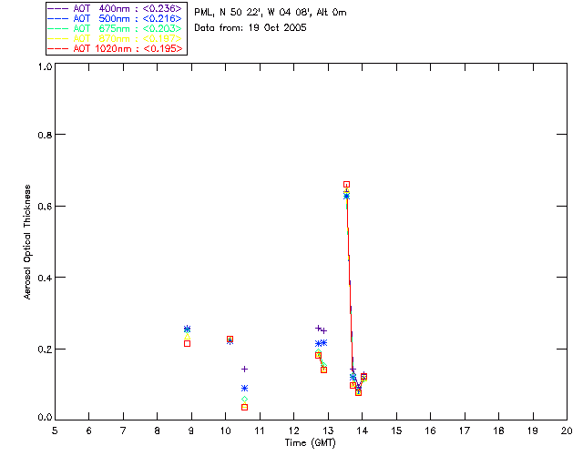Click the purple dashed line sample for 400nm

coord(58,8)
